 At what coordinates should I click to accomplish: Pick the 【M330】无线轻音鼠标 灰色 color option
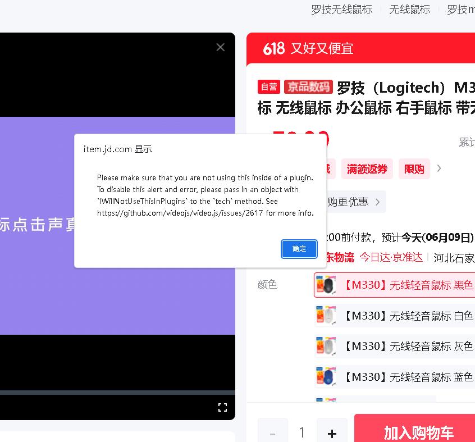394,347
